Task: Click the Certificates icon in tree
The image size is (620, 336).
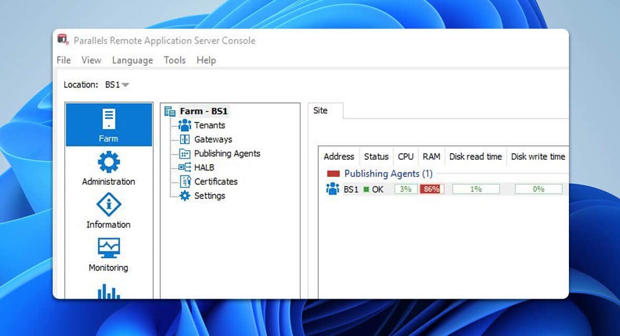Action: tap(185, 182)
